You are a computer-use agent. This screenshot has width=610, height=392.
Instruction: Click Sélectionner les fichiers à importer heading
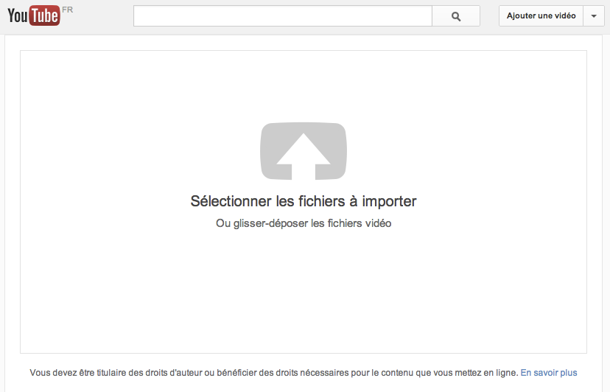click(x=303, y=201)
